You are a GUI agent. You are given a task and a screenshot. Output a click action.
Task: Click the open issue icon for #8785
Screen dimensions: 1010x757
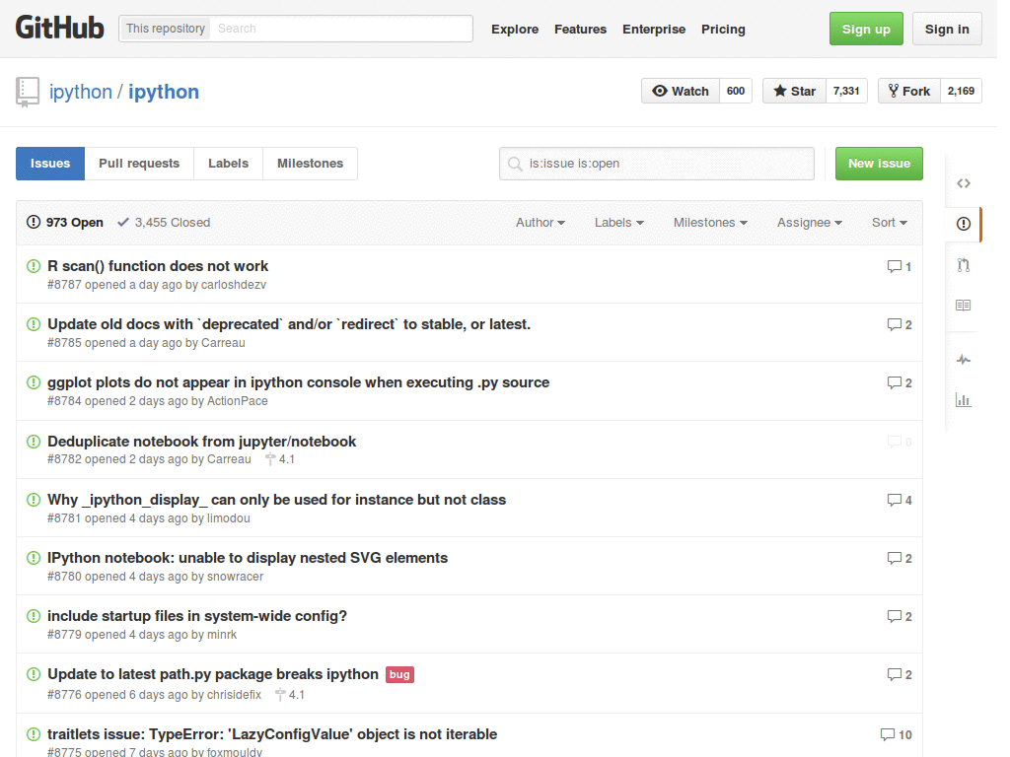pyautogui.click(x=34, y=323)
